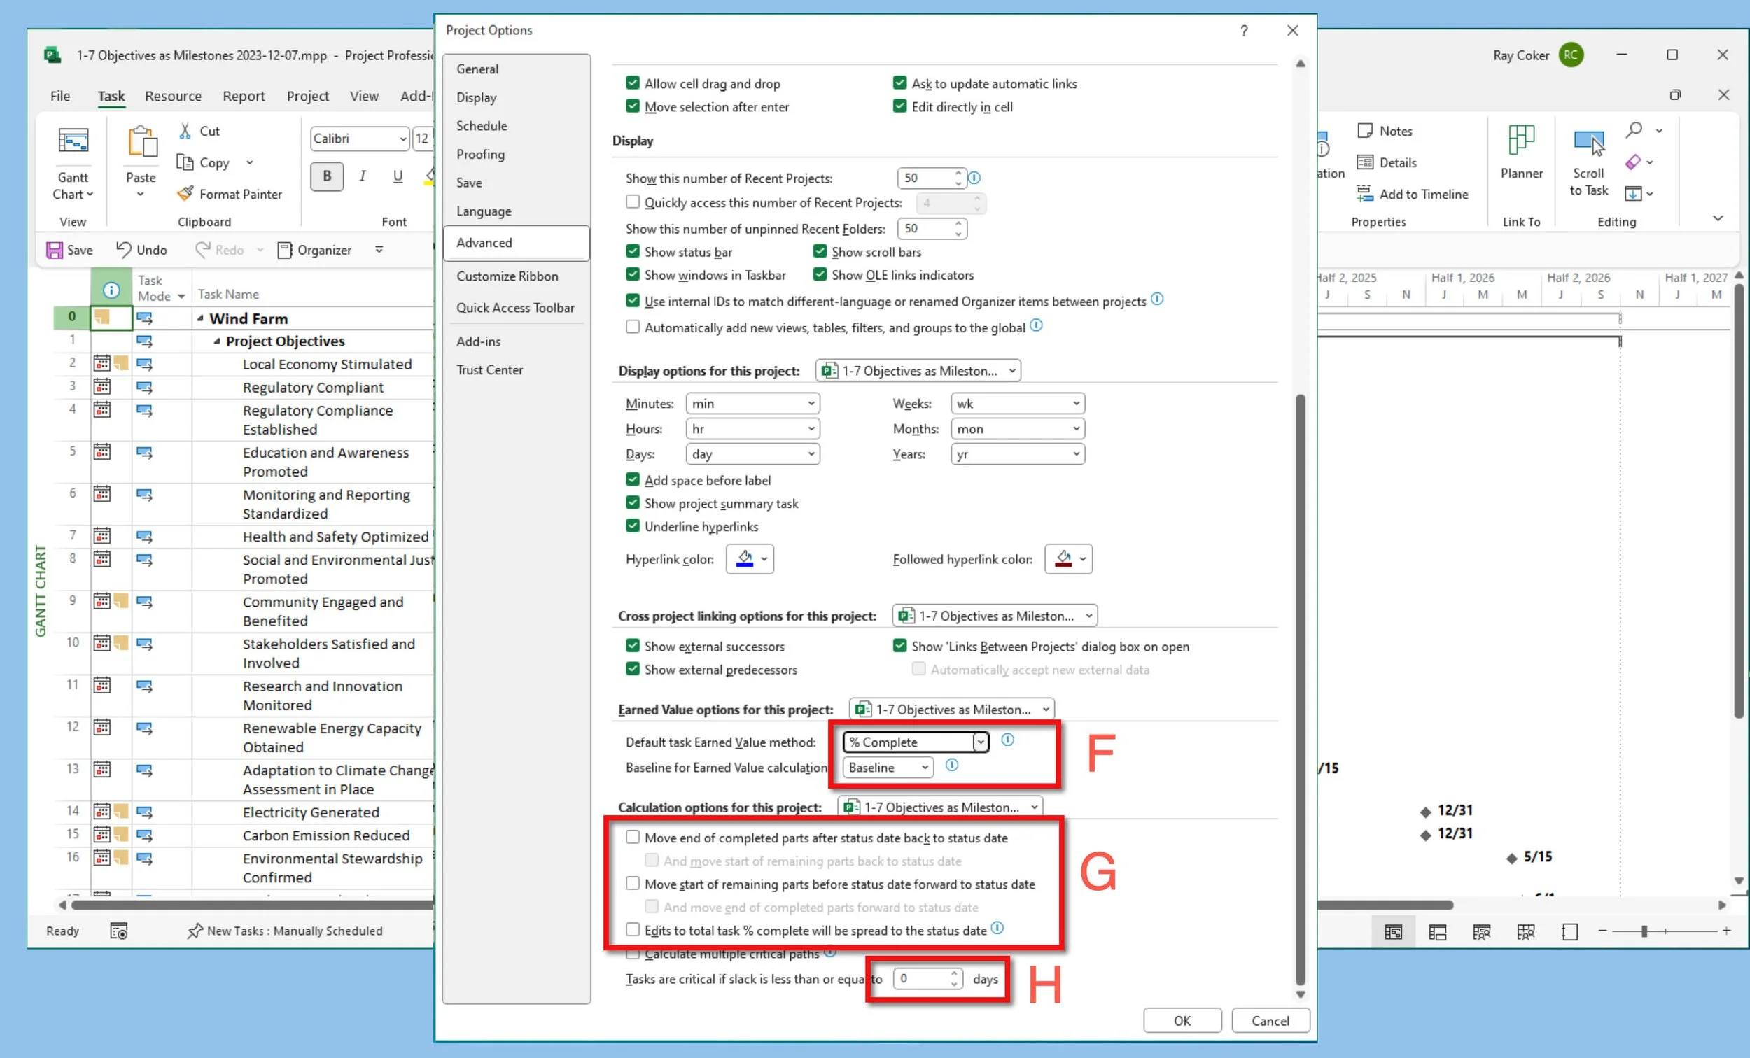1750x1058 pixels.
Task: Open the Calibri font name dropdown
Action: (x=403, y=139)
